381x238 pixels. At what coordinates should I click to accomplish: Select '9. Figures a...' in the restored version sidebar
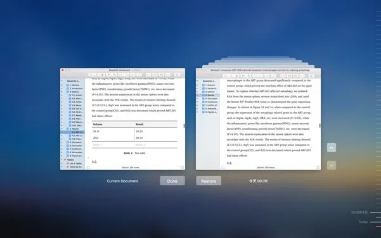210,112
